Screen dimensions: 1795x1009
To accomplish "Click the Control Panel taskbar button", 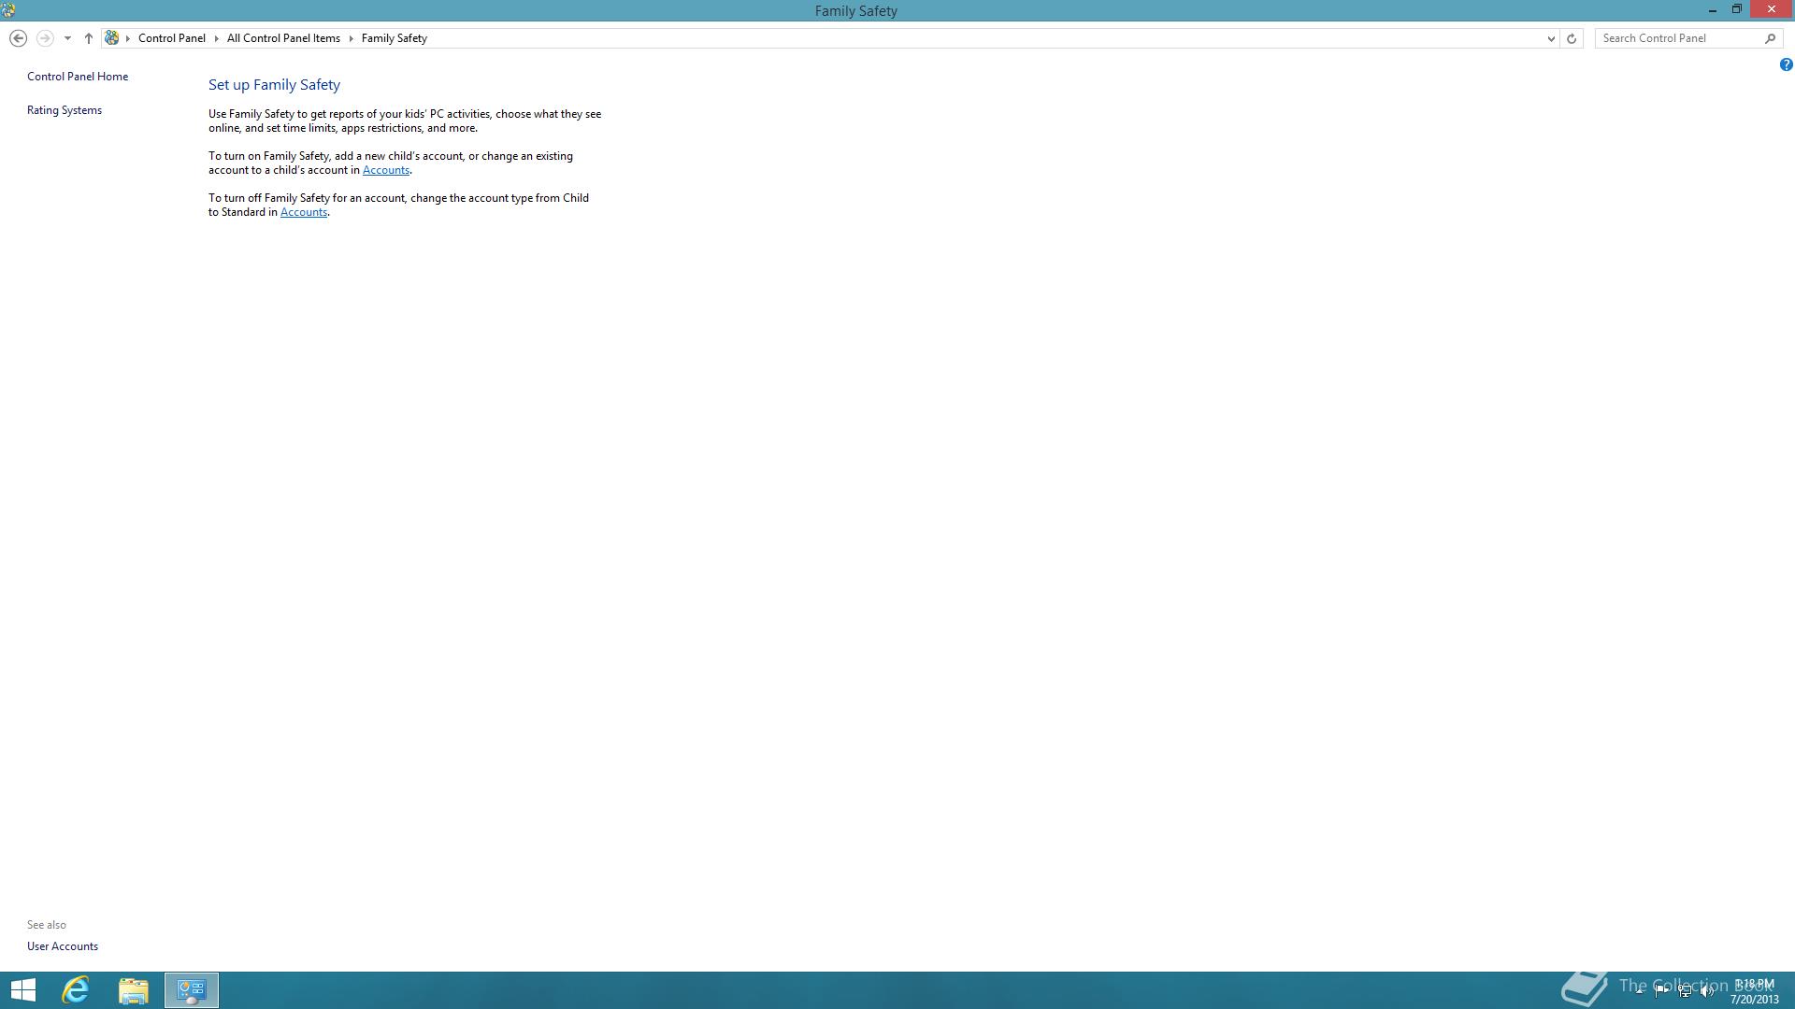I will point(192,990).
